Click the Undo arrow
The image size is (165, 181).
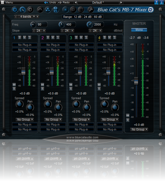point(46,2)
